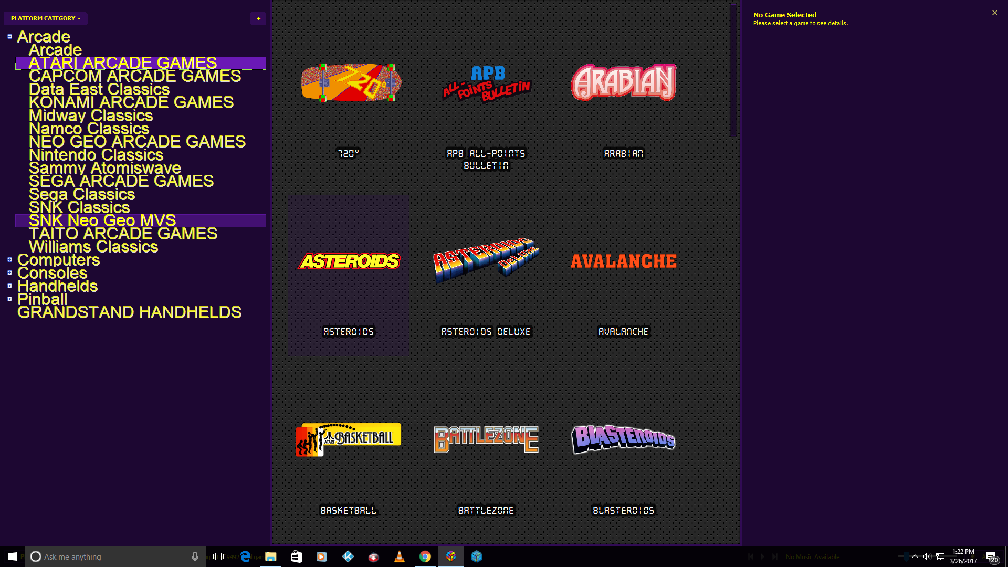Open SNK Classics platform

(79, 207)
